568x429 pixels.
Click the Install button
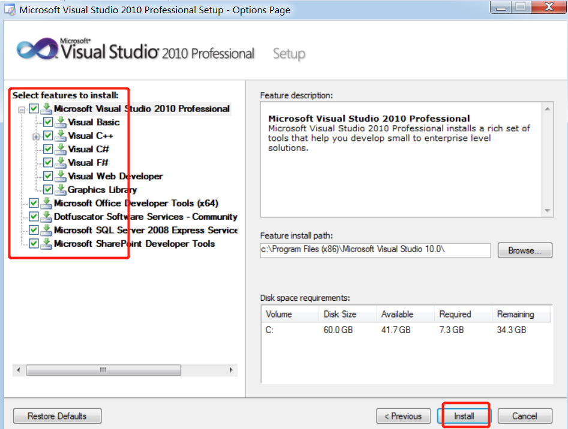[464, 416]
